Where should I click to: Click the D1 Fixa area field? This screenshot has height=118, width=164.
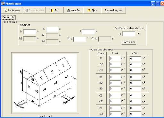115,108
